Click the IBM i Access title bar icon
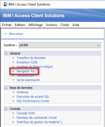The image size is (105, 127). (x=5, y=4)
